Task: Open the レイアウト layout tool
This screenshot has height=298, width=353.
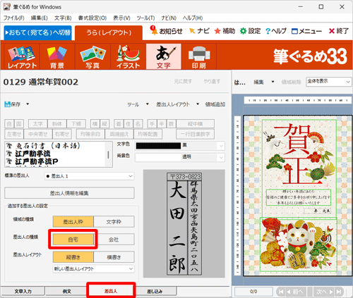Action: [x=22, y=56]
